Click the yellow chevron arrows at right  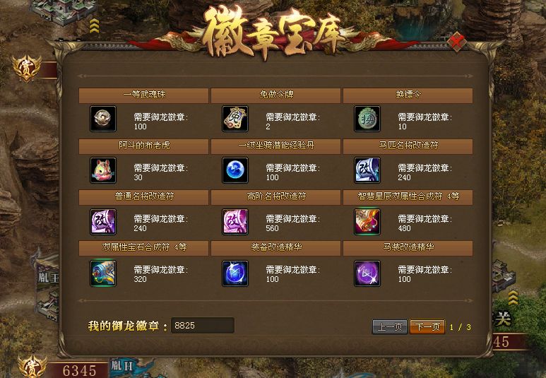(x=513, y=298)
